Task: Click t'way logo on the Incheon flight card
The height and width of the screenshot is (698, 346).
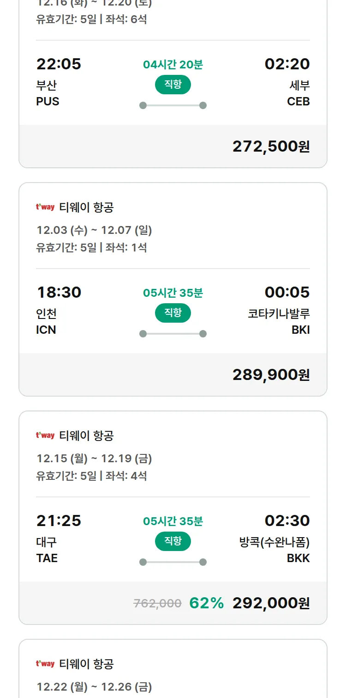Action: point(45,207)
